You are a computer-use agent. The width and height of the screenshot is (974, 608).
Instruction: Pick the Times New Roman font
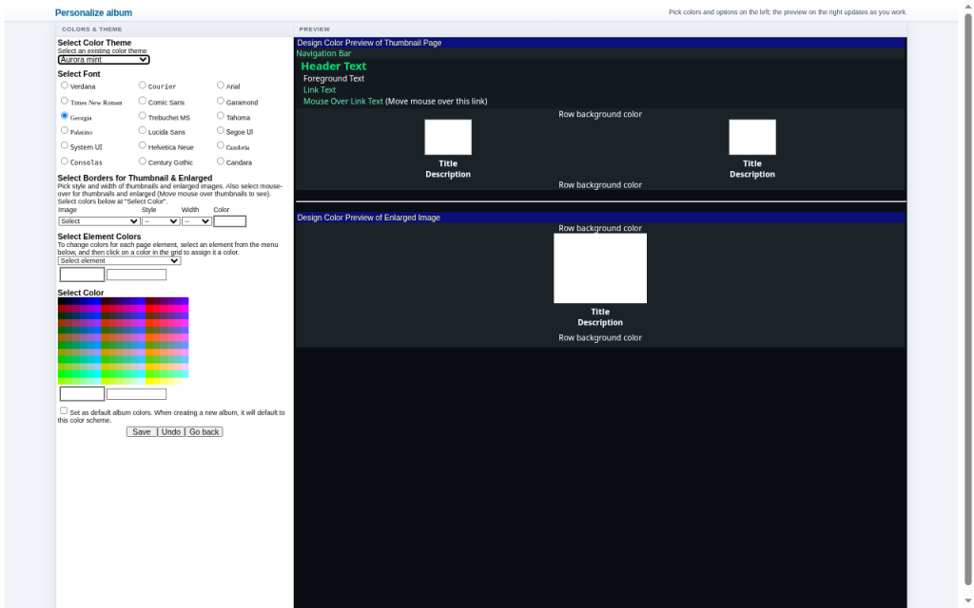pos(65,101)
